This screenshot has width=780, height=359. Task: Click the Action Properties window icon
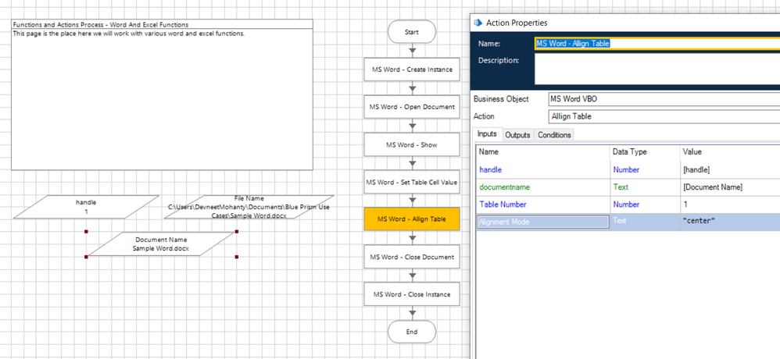pos(479,23)
